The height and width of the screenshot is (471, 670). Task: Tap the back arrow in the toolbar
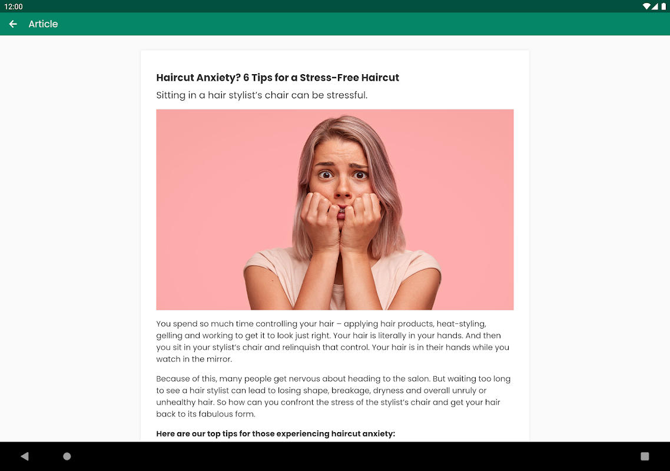[x=13, y=24]
